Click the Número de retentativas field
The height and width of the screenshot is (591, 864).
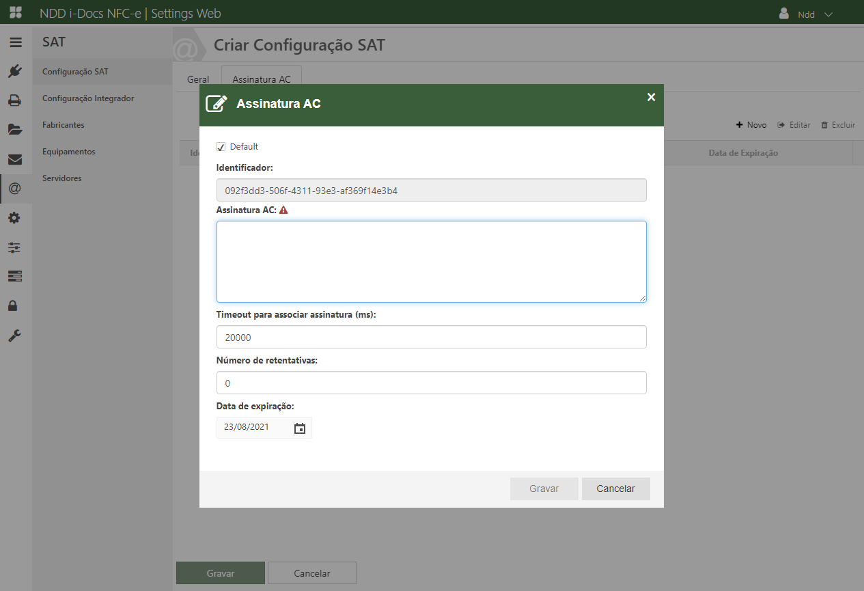pyautogui.click(x=432, y=383)
